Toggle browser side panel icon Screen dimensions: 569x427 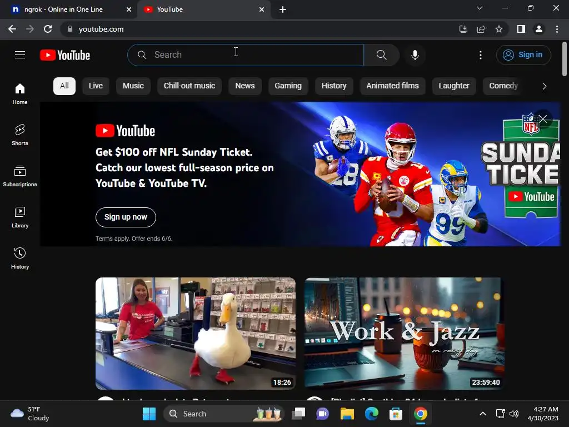(521, 29)
